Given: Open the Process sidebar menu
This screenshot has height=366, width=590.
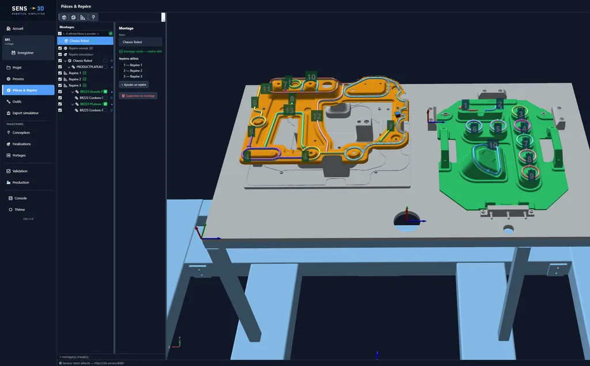Looking at the screenshot, I should point(16,79).
